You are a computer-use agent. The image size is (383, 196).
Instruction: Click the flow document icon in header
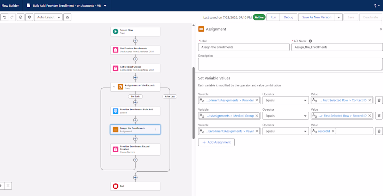point(28,6)
